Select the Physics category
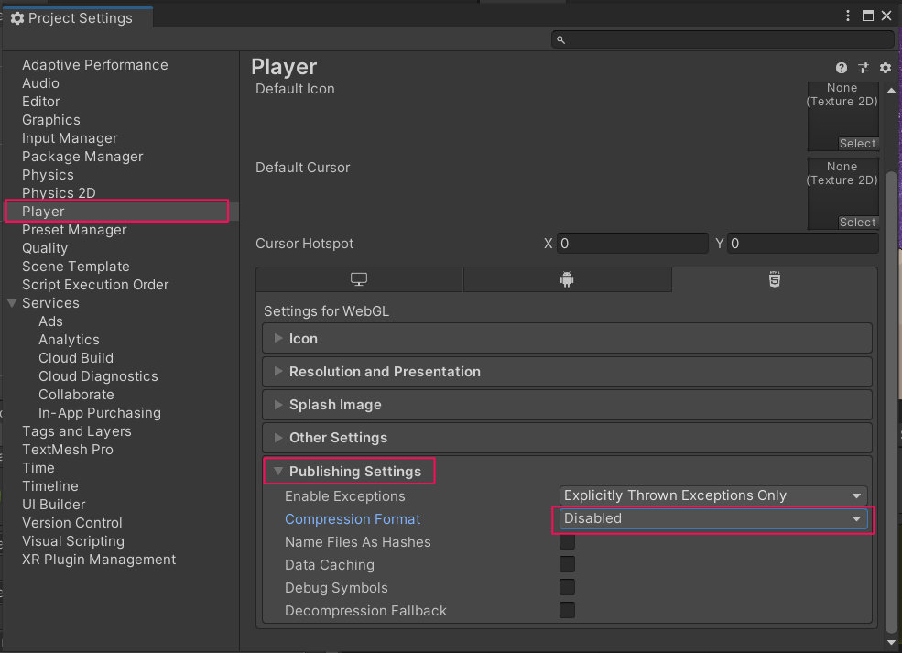 tap(48, 175)
